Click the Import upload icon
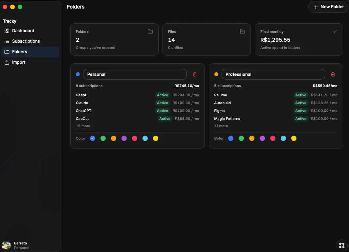The height and width of the screenshot is (252, 349). click(x=7, y=62)
